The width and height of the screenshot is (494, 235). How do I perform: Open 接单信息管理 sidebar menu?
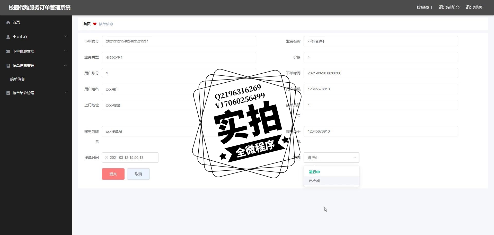[36, 66]
